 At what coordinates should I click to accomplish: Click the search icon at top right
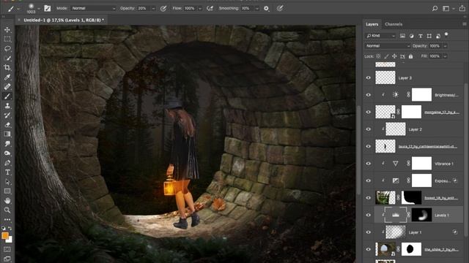coord(435,8)
